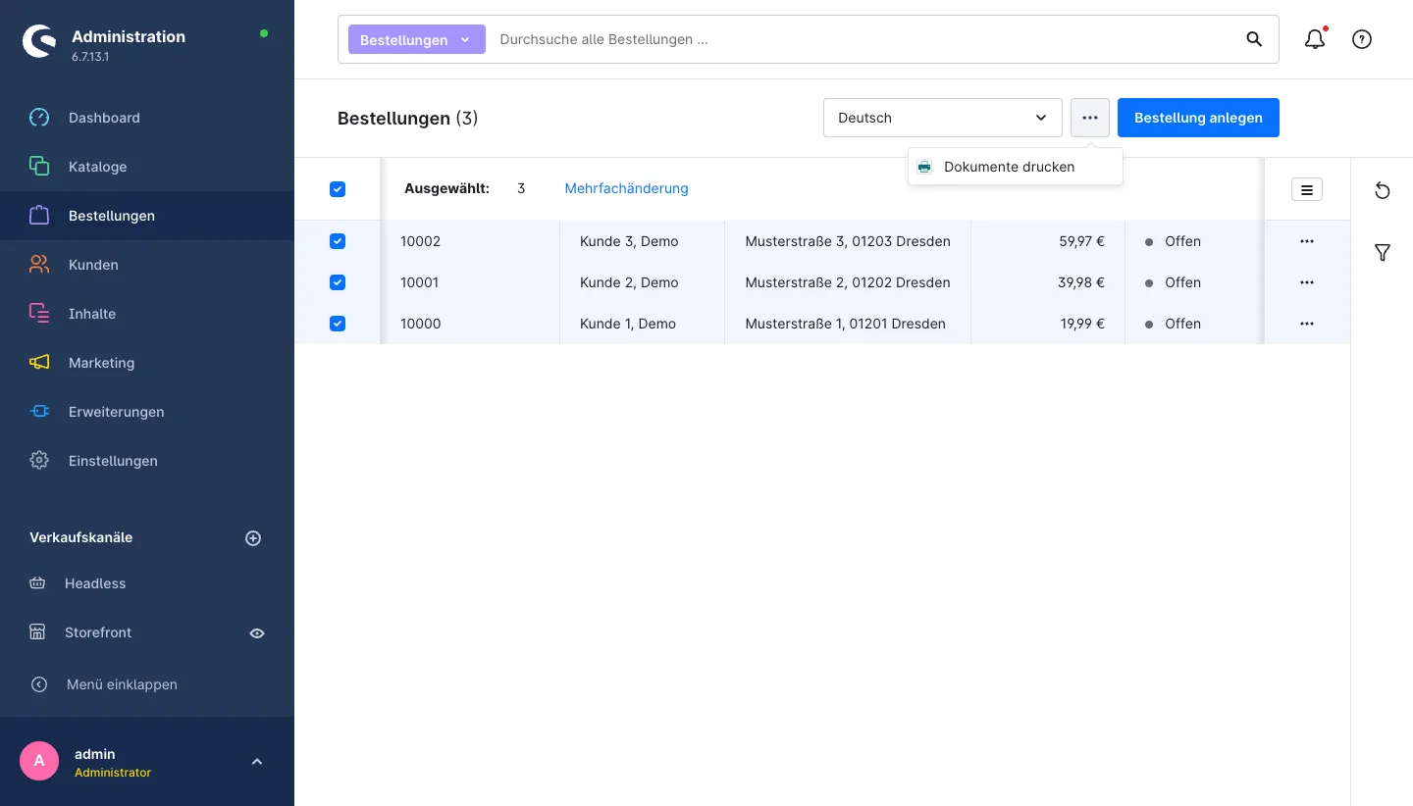This screenshot has height=806, width=1413.
Task: Open context menu for order 10002
Action: (x=1307, y=241)
